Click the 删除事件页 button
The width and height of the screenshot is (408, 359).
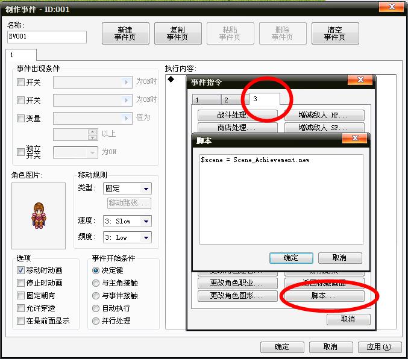(x=283, y=34)
